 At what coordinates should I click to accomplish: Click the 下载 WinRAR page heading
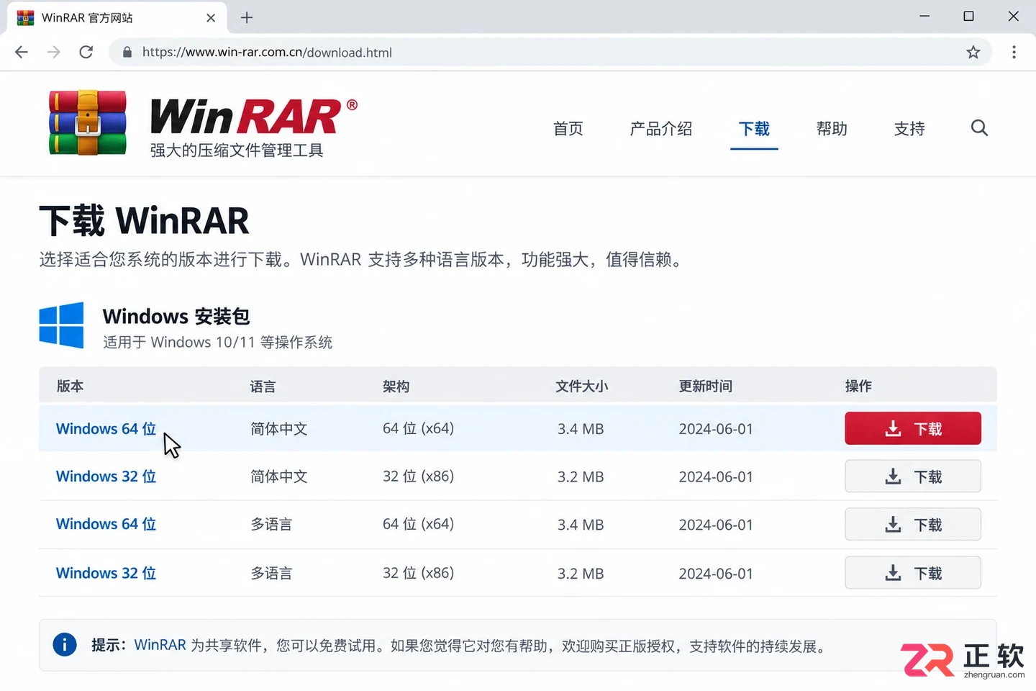(x=144, y=220)
